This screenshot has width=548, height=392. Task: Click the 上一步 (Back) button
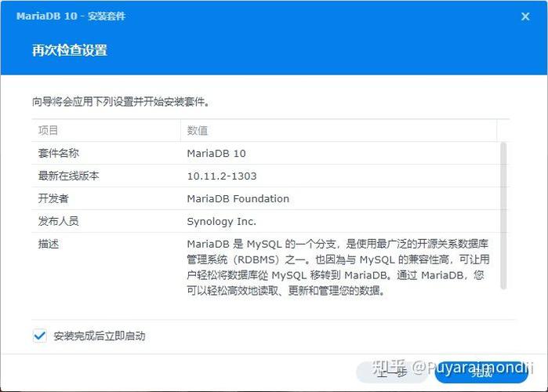coord(391,372)
